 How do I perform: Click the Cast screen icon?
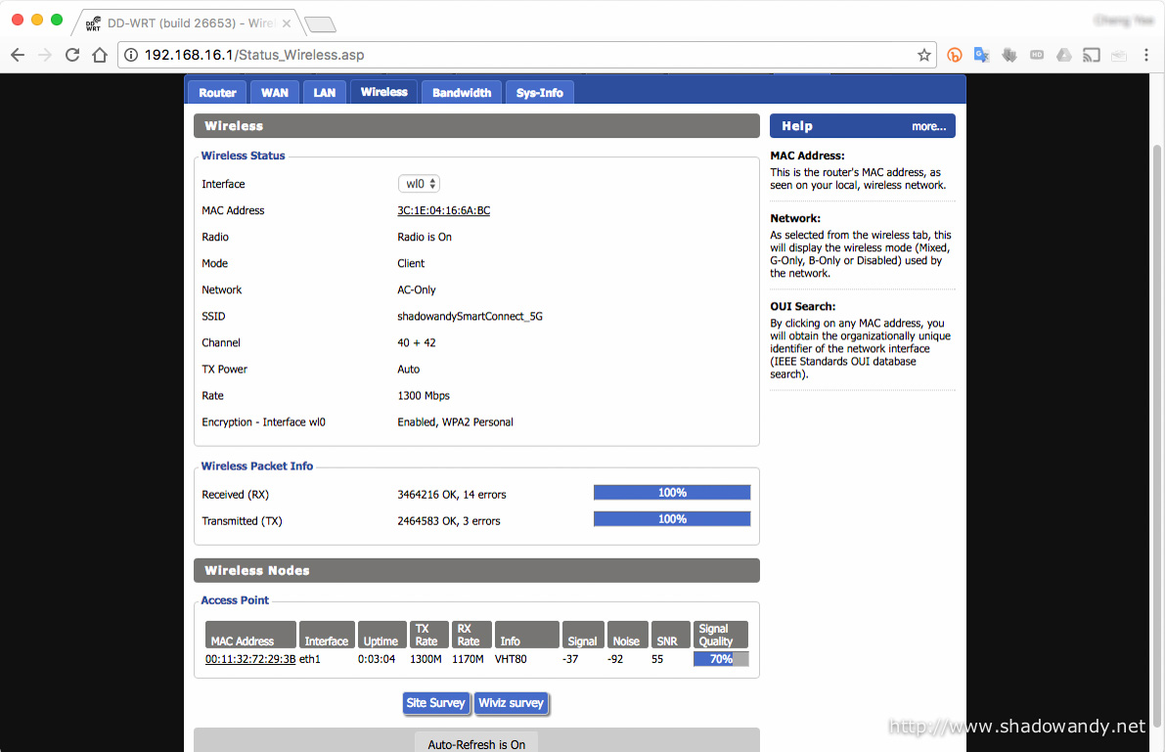(1091, 55)
